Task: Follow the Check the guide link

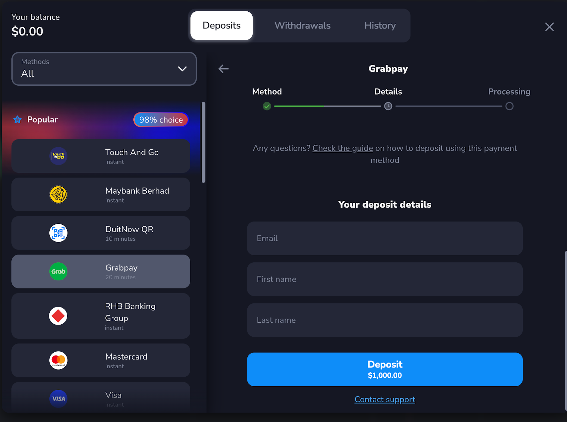Action: pyautogui.click(x=343, y=148)
